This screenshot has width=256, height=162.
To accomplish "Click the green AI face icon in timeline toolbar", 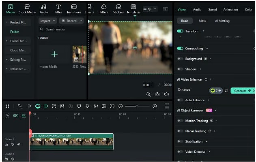I will (38, 106).
